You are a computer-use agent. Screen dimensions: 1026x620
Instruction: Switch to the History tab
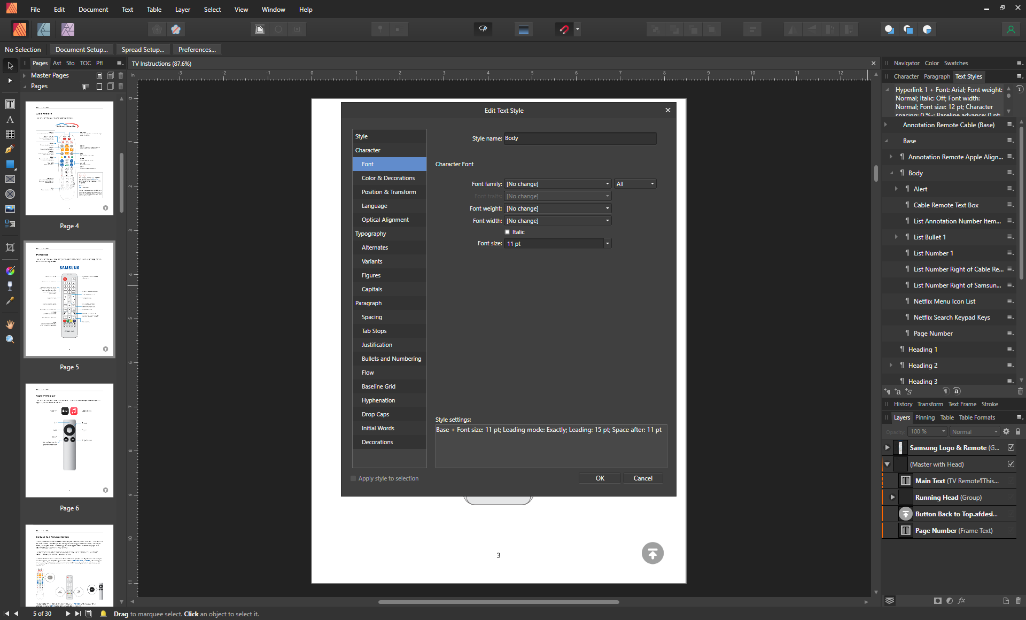click(903, 404)
